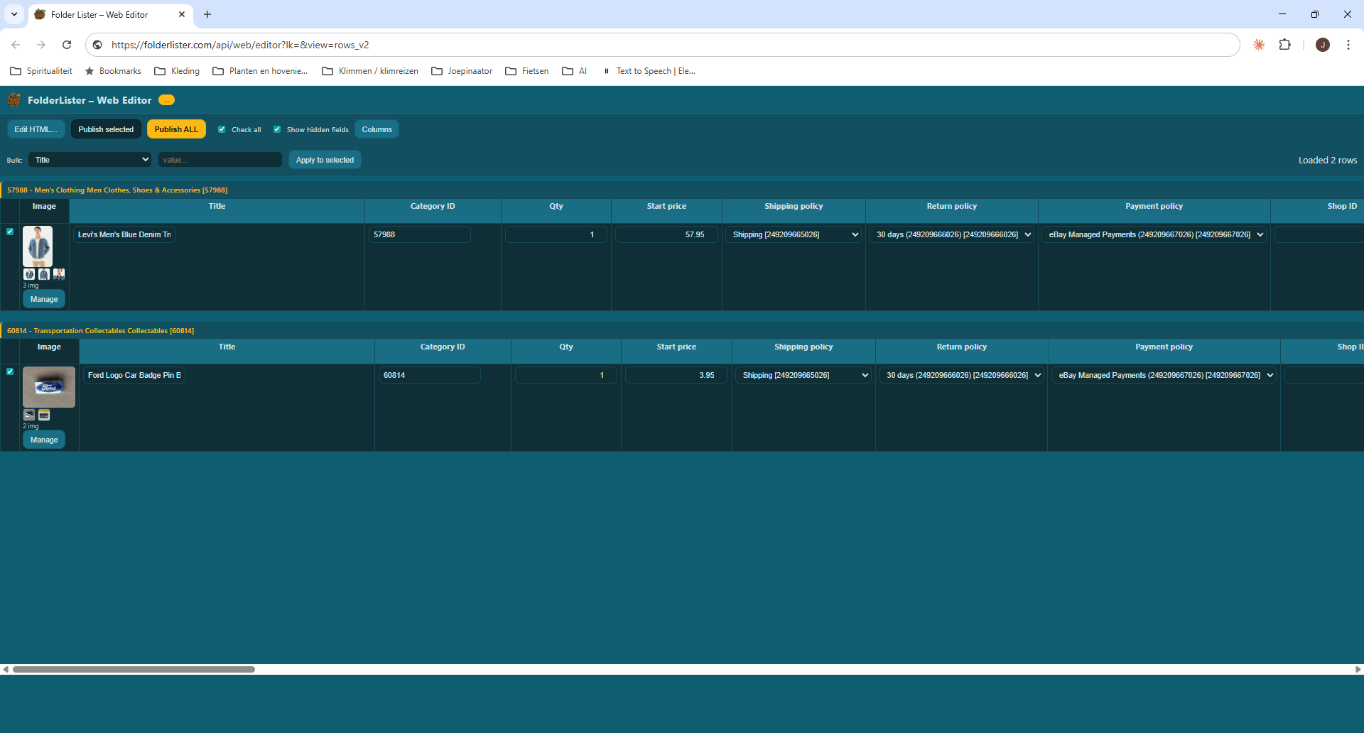Open the user profile avatar icon

click(x=1322, y=45)
